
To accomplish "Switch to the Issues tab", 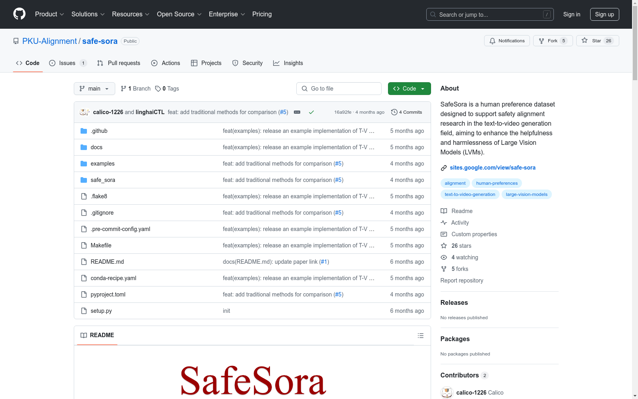I will click(68, 63).
